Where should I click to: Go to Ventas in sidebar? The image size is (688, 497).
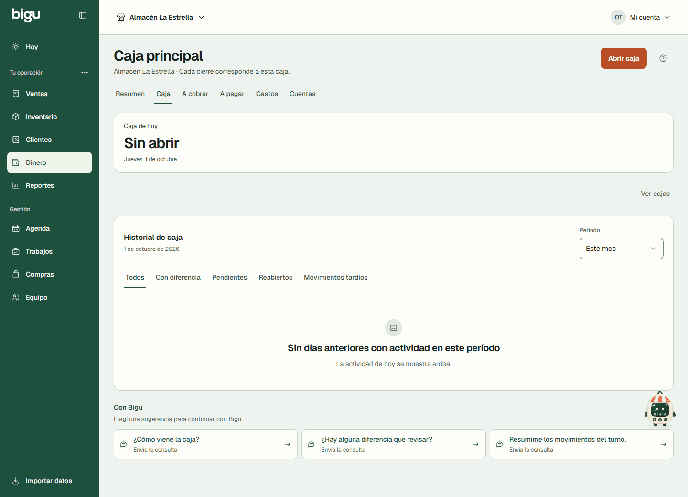50,94
